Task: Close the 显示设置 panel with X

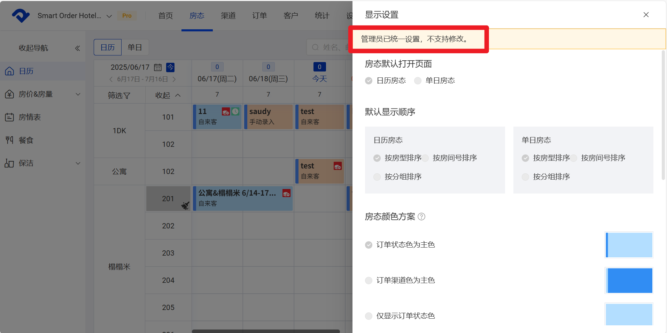Action: pos(646,15)
